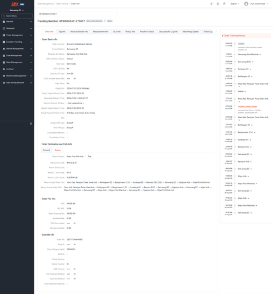Reveal the hidden COD Amount

point(75,269)
